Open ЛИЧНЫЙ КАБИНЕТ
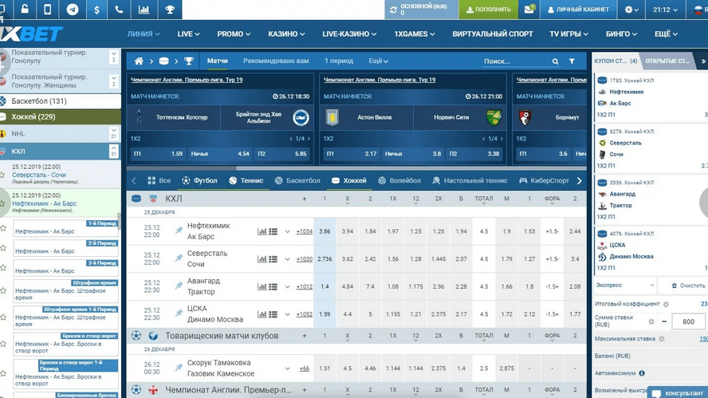This screenshot has height=398, width=708. coord(578,10)
